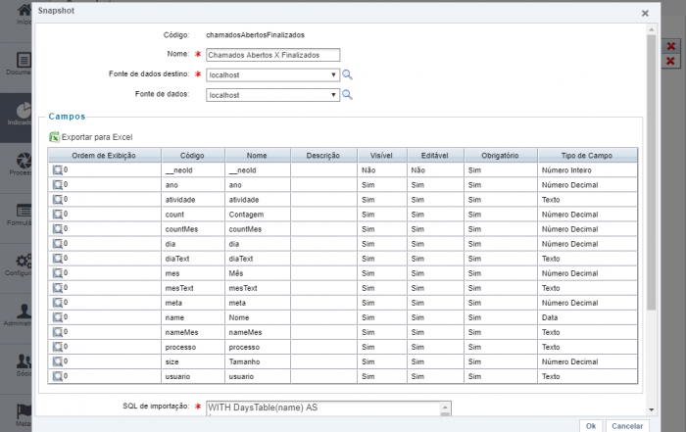Open row icon for nameMes field
The width and height of the screenshot is (686, 432).
coord(57,332)
